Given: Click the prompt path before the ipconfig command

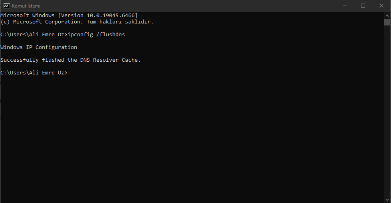Looking at the screenshot, I should (x=34, y=35).
